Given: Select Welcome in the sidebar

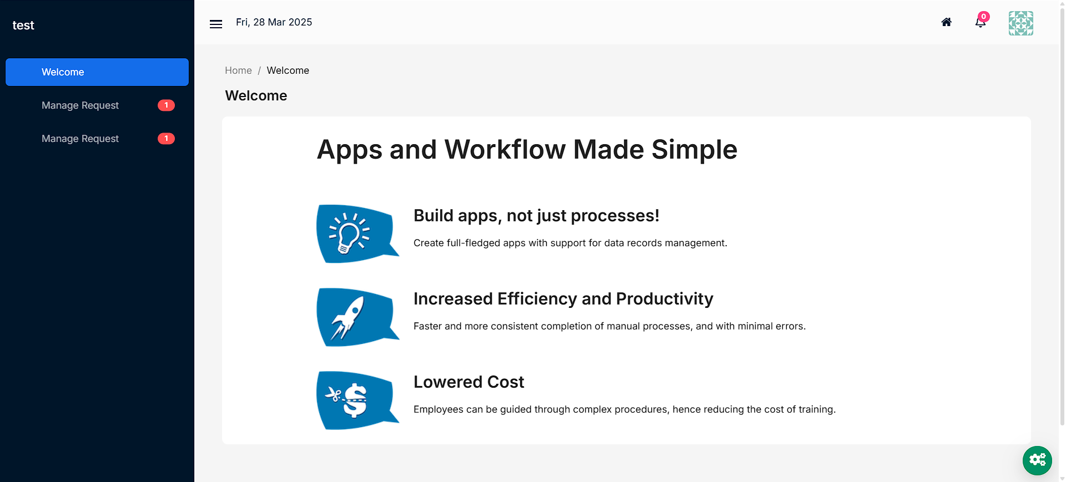Looking at the screenshot, I should [x=97, y=72].
